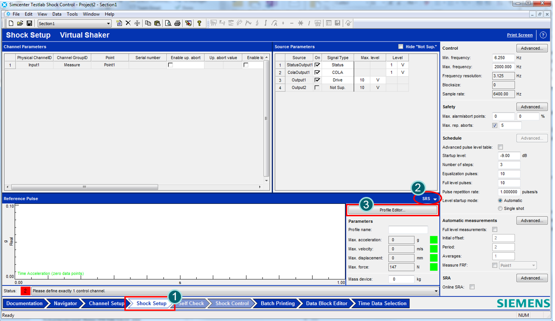Check the Full level measurements box
The image size is (555, 321).
click(x=495, y=229)
